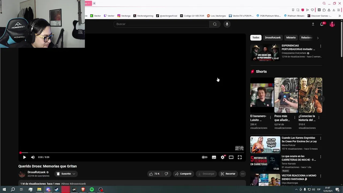The height and width of the screenshot is (193, 343).
Task: Open the snapshot capture toolbar icon
Action: (298, 10)
